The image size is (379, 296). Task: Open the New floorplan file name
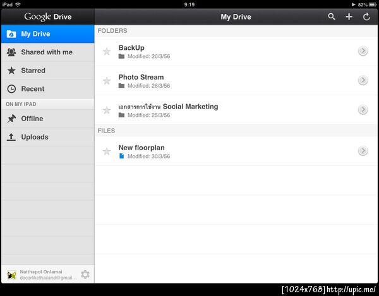[141, 148]
